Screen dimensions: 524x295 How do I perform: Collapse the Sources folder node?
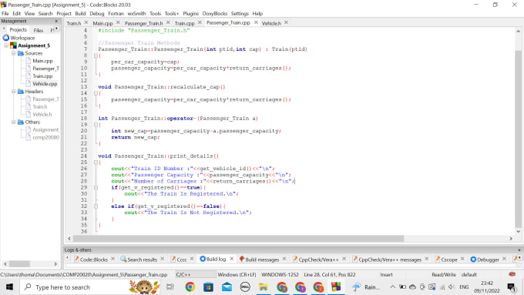coord(14,53)
